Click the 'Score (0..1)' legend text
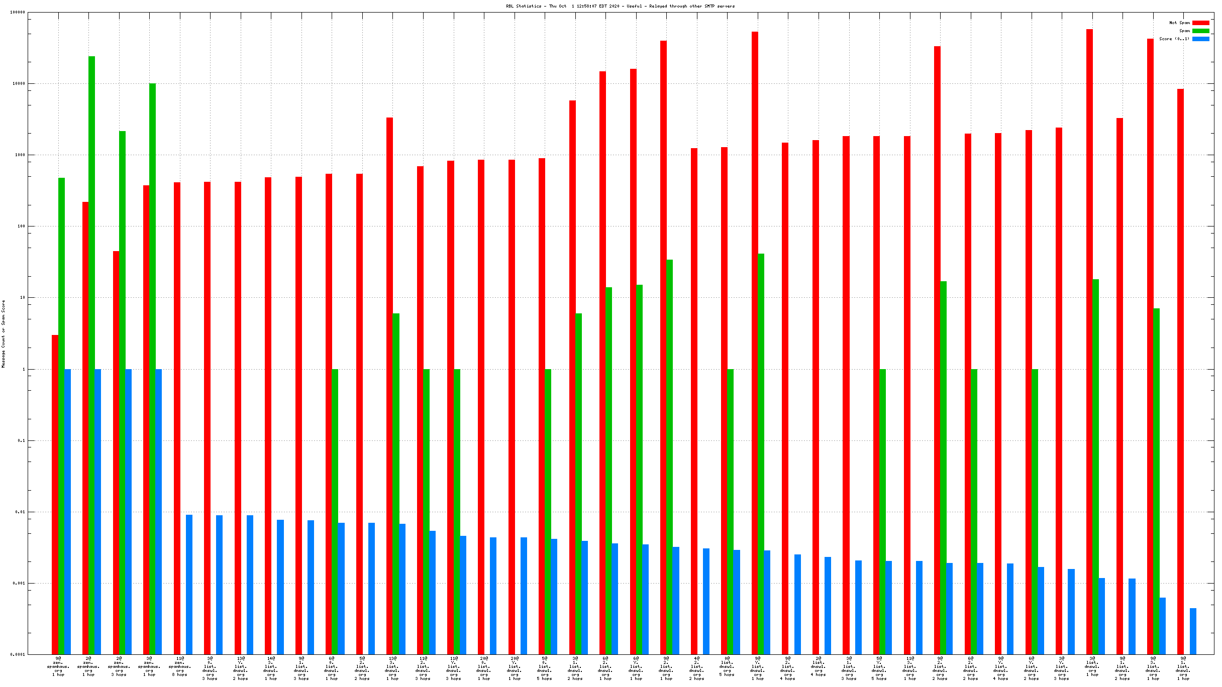1222x687 pixels. pyautogui.click(x=1174, y=39)
